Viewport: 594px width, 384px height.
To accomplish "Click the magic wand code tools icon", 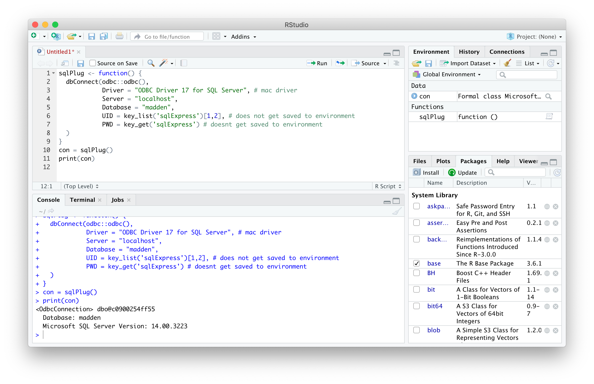I will [x=163, y=63].
